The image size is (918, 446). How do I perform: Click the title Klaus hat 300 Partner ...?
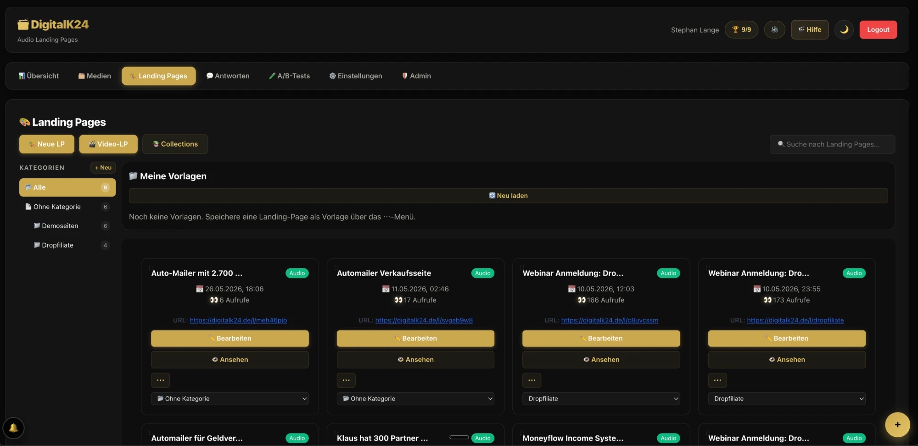(x=382, y=438)
